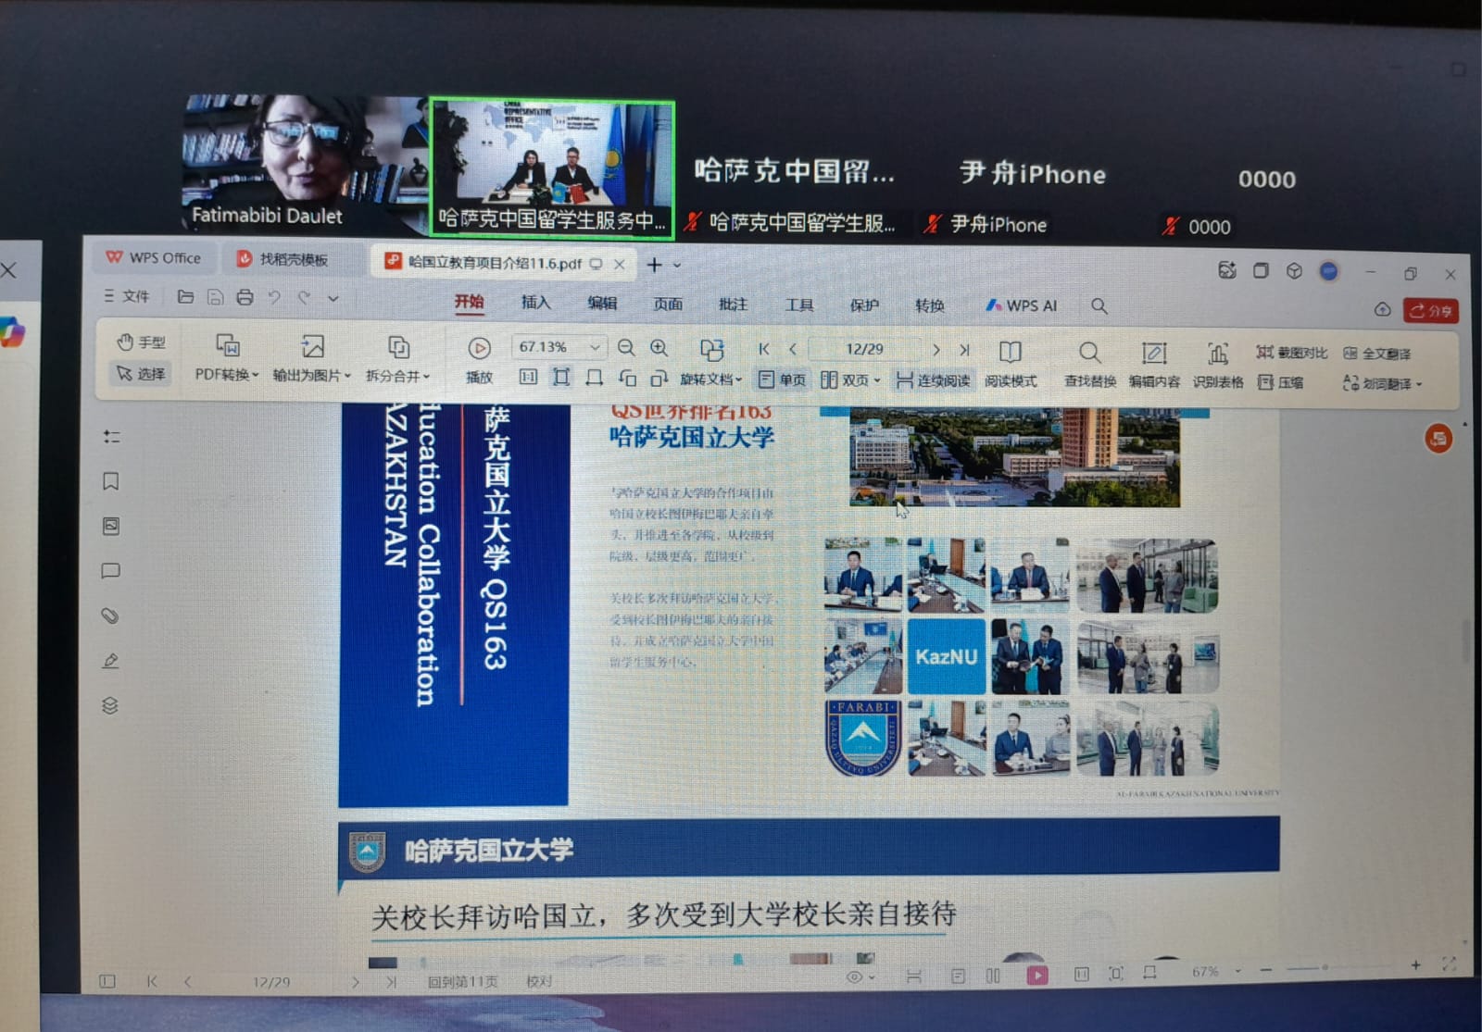This screenshot has height=1032, width=1482.
Task: Click the print icon in quick access bar
Action: click(245, 297)
